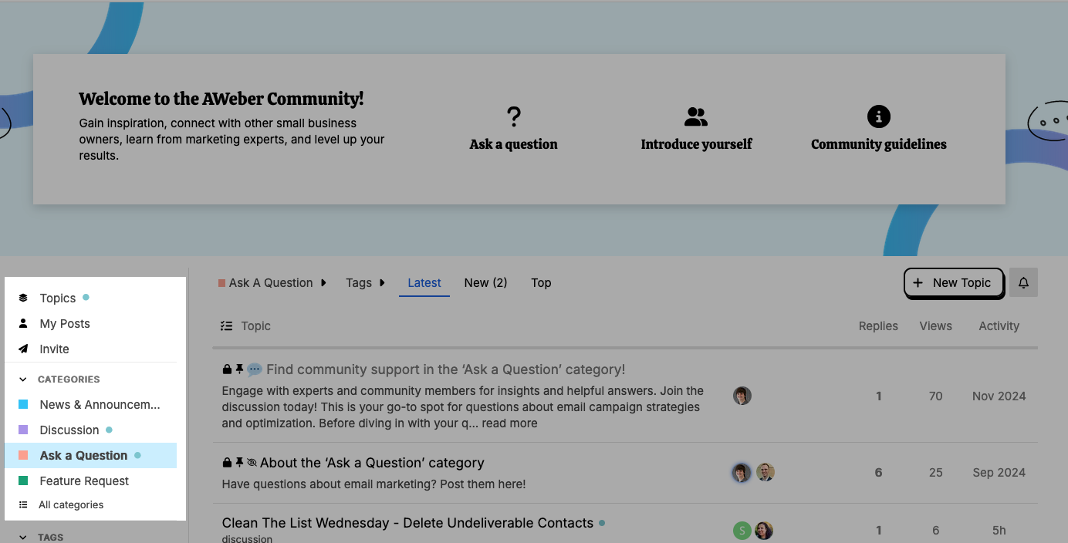
Task: Click the info icon above Community guidelines
Action: point(878,116)
